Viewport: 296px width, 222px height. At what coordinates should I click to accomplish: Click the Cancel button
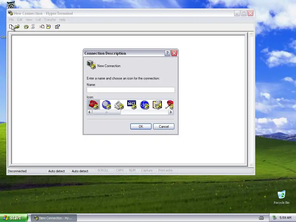click(x=164, y=127)
